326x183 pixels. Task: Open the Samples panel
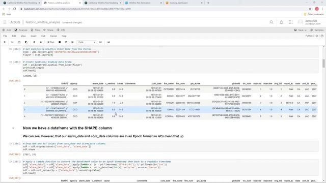[317, 30]
